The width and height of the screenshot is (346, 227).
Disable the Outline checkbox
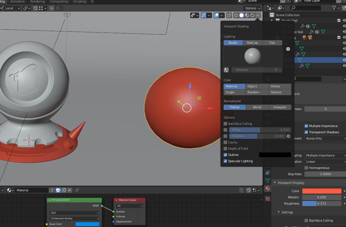(225, 155)
